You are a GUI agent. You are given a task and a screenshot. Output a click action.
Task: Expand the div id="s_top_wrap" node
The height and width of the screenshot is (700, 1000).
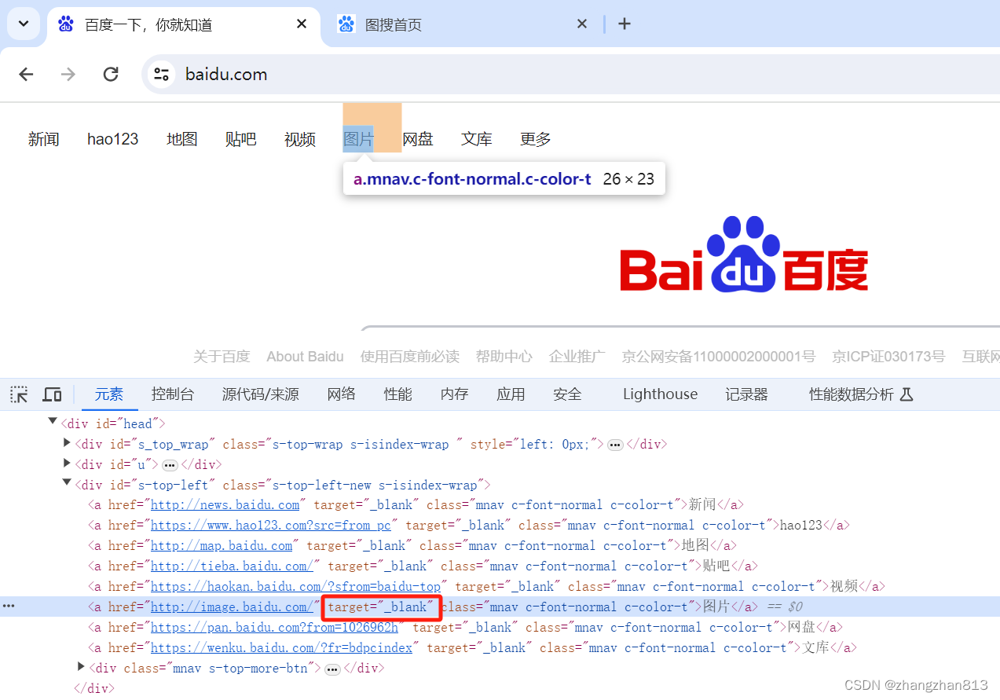click(x=67, y=443)
